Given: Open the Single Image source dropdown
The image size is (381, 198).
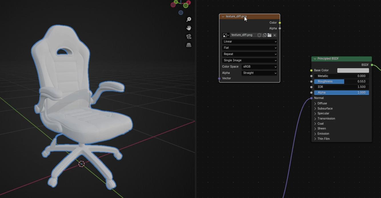Looking at the screenshot, I should tap(250, 60).
